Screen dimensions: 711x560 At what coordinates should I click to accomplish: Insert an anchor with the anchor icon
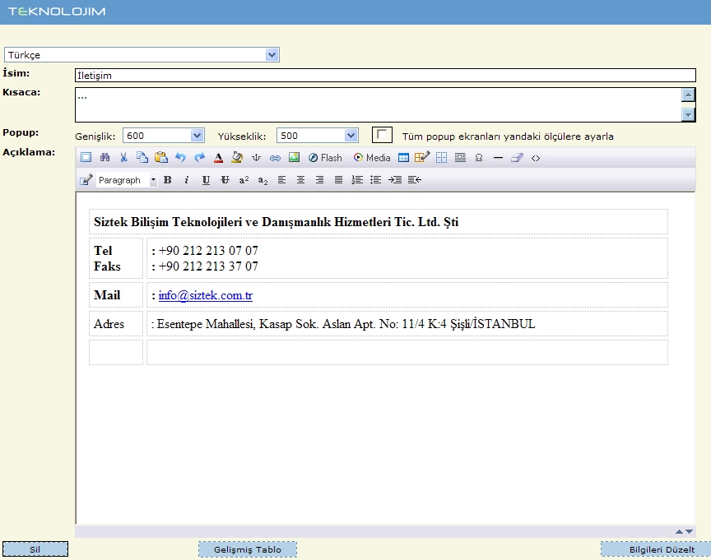[256, 157]
